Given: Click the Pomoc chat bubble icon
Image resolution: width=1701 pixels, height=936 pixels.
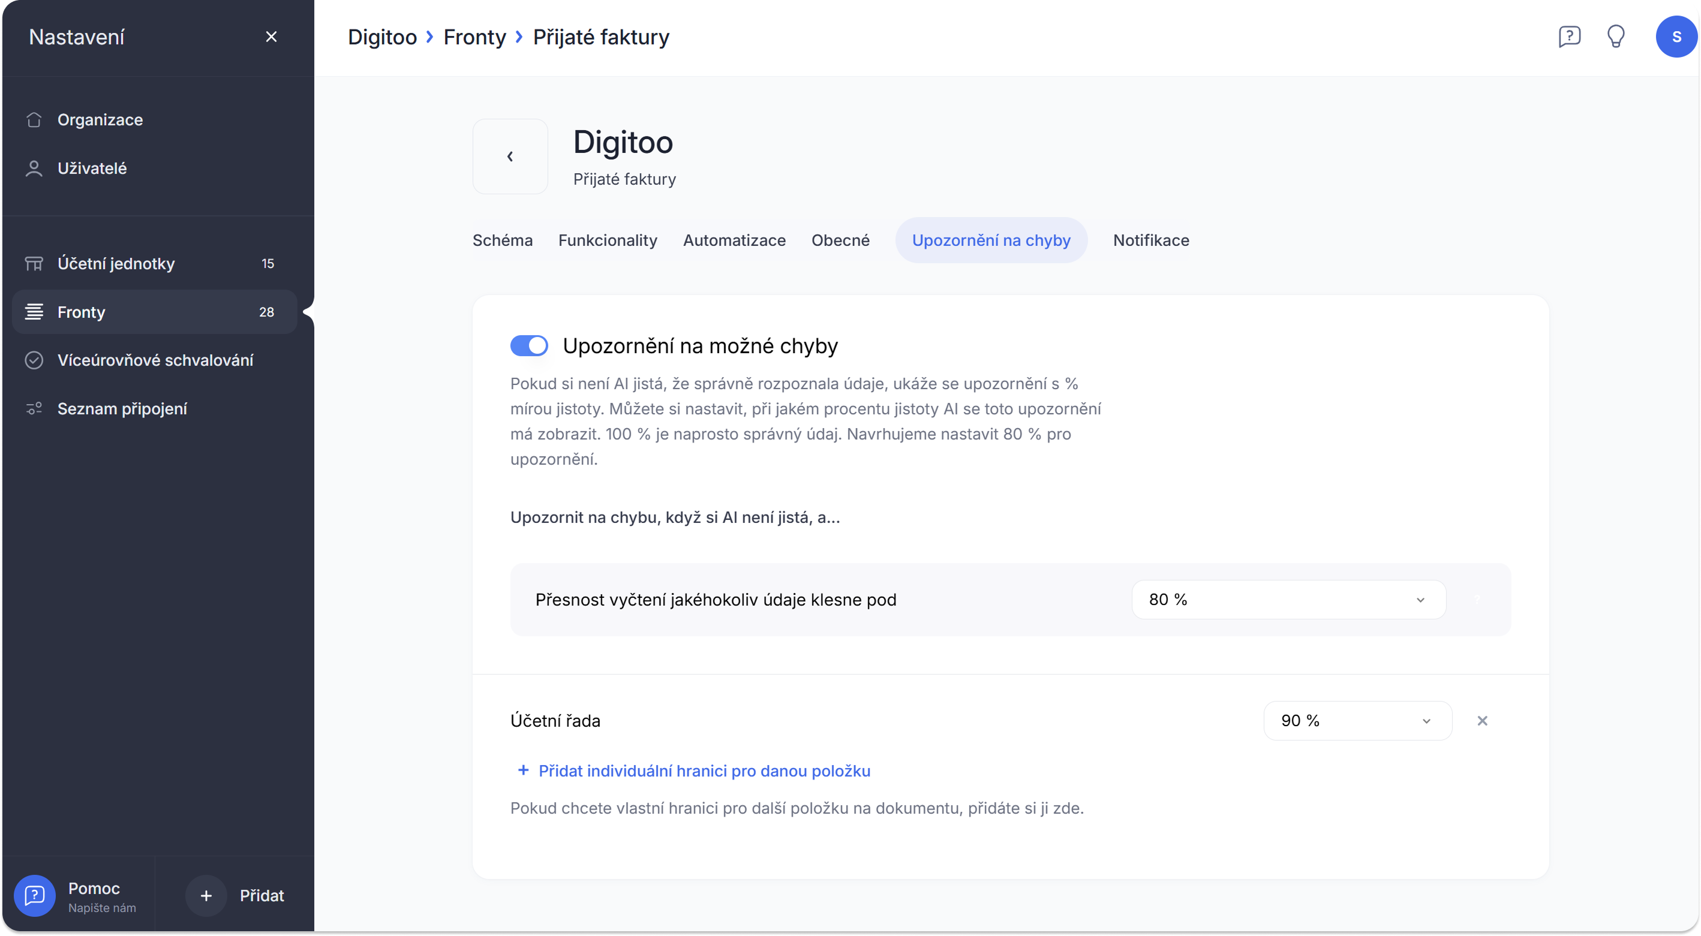Looking at the screenshot, I should pyautogui.click(x=34, y=896).
